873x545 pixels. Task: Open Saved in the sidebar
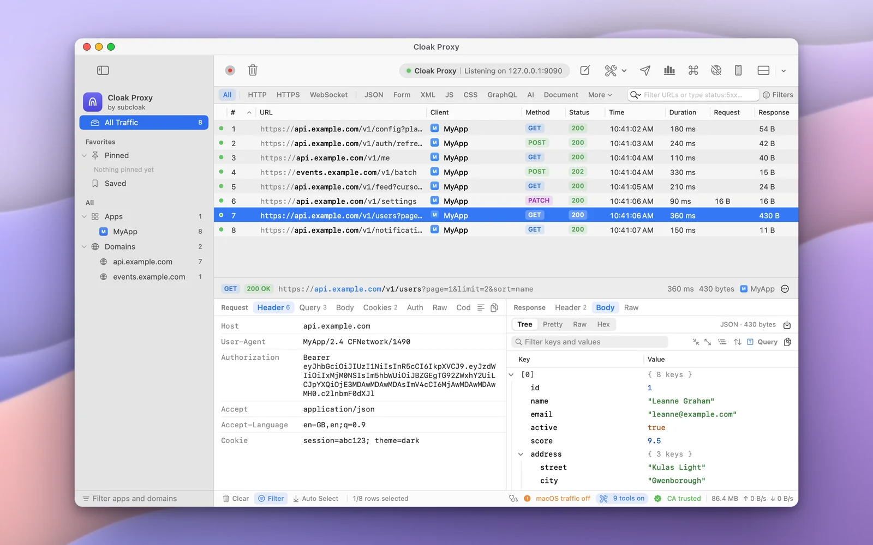click(144, 184)
